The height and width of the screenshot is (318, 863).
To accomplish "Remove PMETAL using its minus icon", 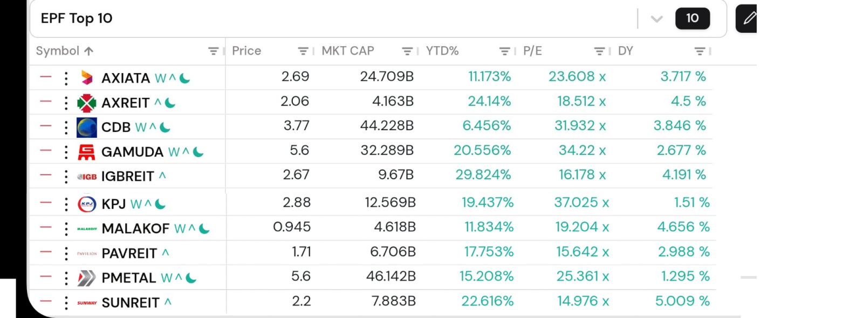I will tap(46, 277).
